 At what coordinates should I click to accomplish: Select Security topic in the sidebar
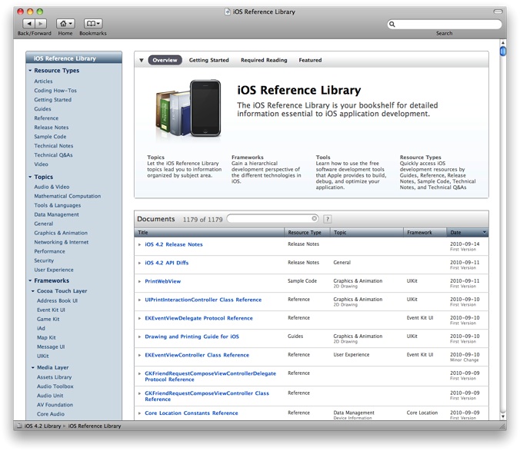coord(44,260)
